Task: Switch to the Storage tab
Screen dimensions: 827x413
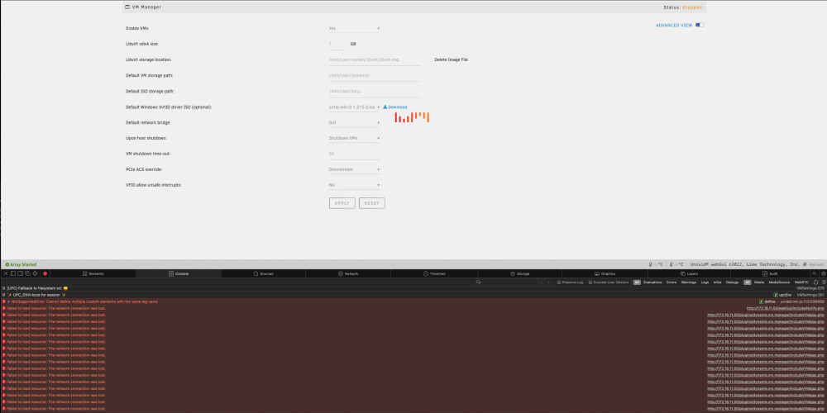Action: click(x=520, y=274)
